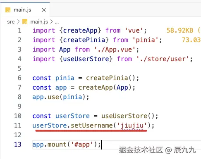Click the 'jiujiu' string argument
Viewport: 201px width, 159px height.
coord(132,126)
